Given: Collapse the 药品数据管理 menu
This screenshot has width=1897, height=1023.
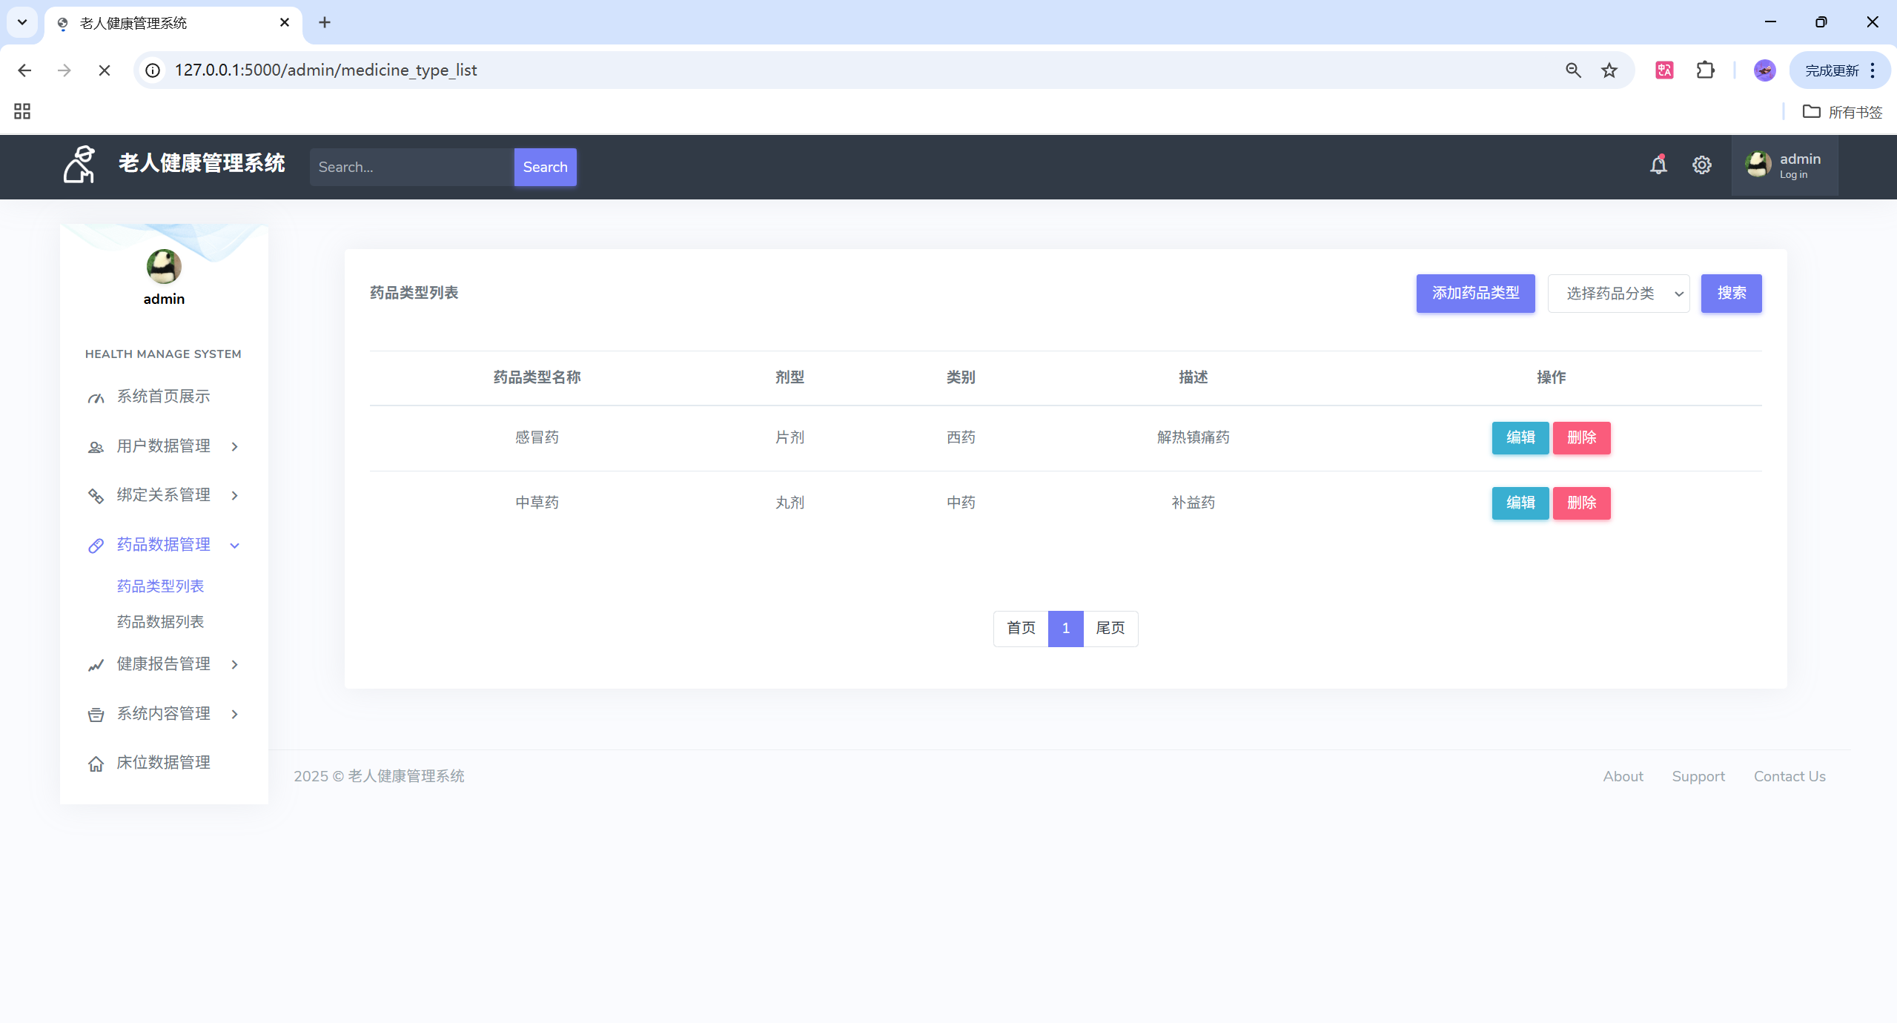Looking at the screenshot, I should coord(164,545).
